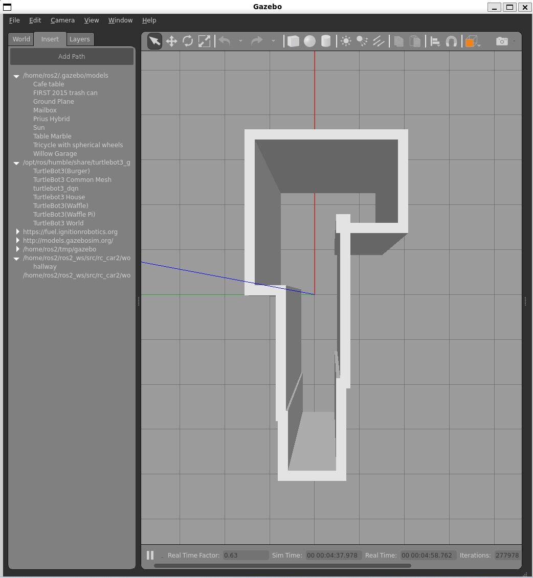
Task: Insert a cylinder shape
Action: pos(326,41)
